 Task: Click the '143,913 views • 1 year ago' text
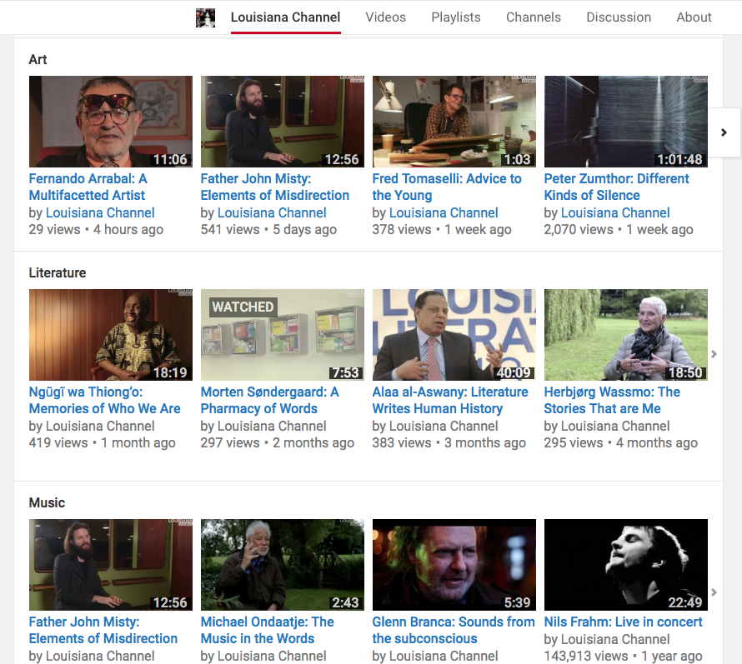624,657
